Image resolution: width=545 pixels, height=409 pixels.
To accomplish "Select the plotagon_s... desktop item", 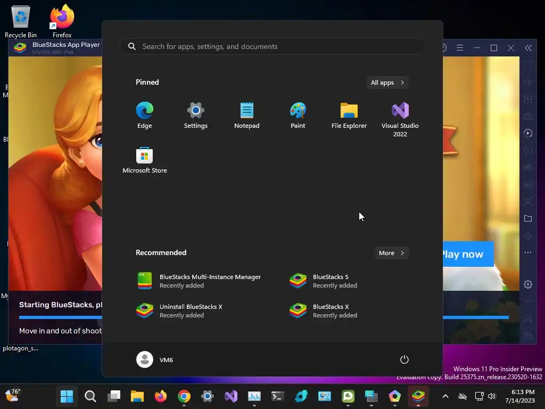I will (x=21, y=348).
